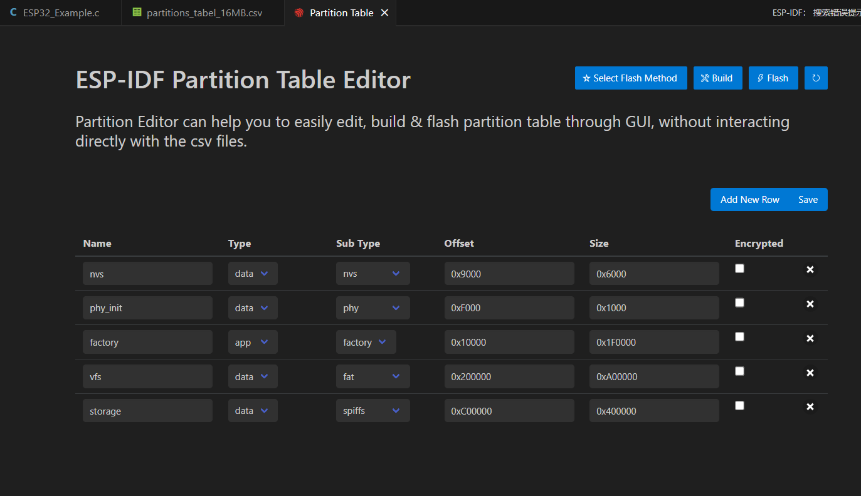Open Type dropdown for vfs row
Viewport: 861px width, 496px height.
click(253, 377)
